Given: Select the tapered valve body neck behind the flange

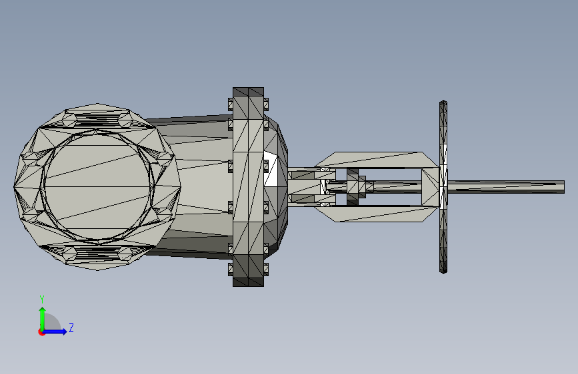Looking at the screenshot, I should point(199,187).
